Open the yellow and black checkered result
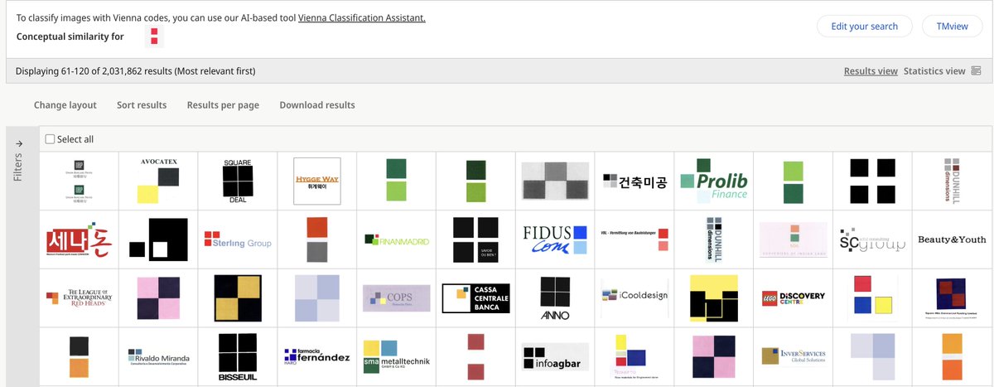 coord(238,298)
